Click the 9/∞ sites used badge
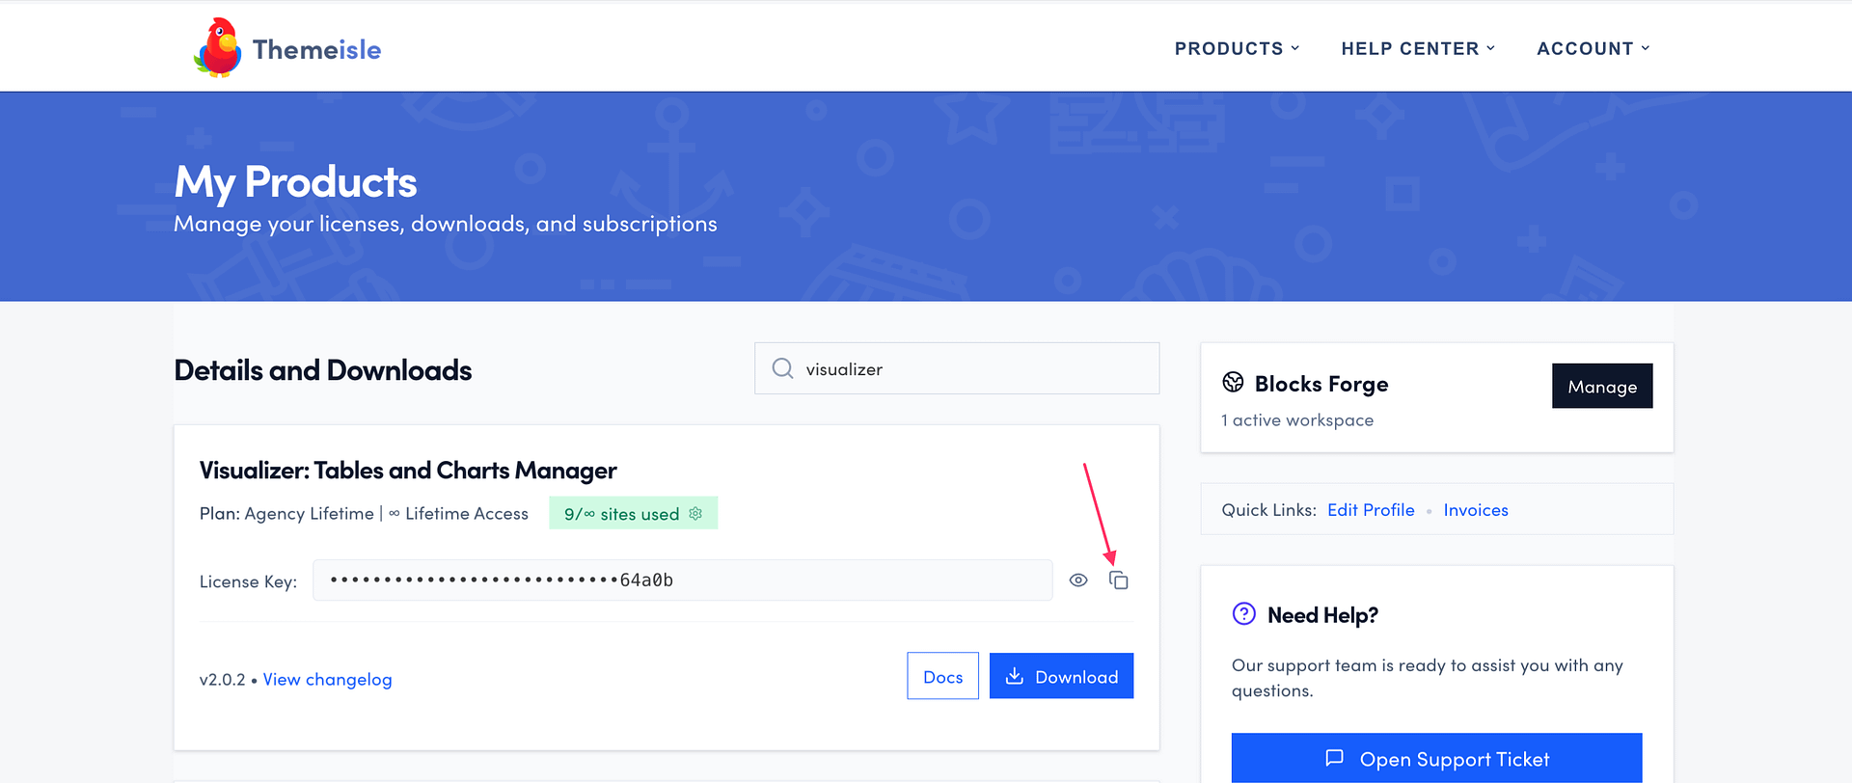Viewport: 1852px width, 783px height. click(633, 513)
